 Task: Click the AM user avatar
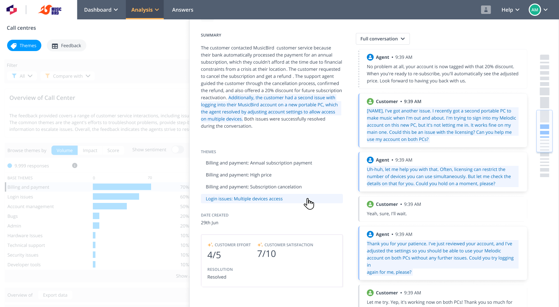(535, 10)
